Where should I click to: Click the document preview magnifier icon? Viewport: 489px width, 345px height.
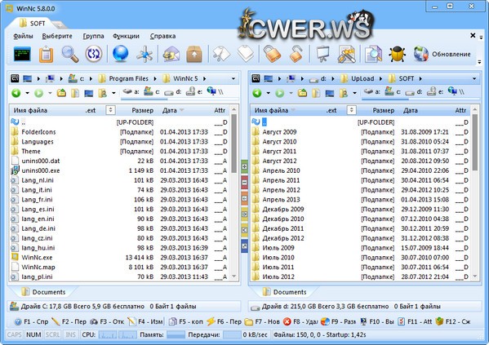coord(373,54)
